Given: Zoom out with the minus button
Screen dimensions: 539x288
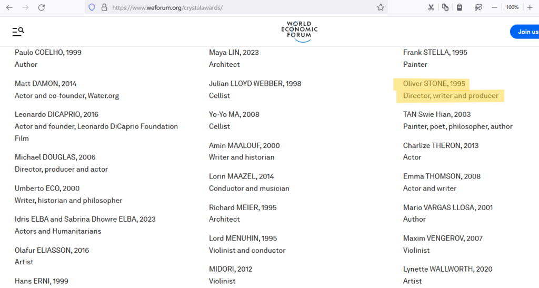Looking at the screenshot, I should click(494, 7).
